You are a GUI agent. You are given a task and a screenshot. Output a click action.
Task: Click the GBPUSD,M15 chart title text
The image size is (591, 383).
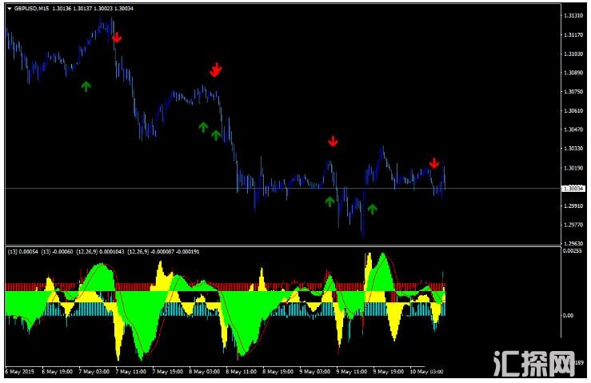(x=32, y=8)
